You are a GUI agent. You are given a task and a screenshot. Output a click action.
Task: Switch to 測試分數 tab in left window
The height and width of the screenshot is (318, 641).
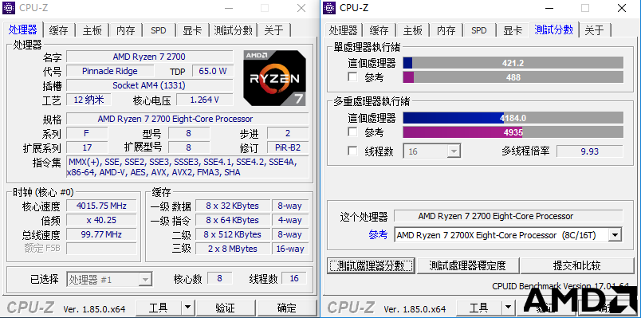click(233, 30)
